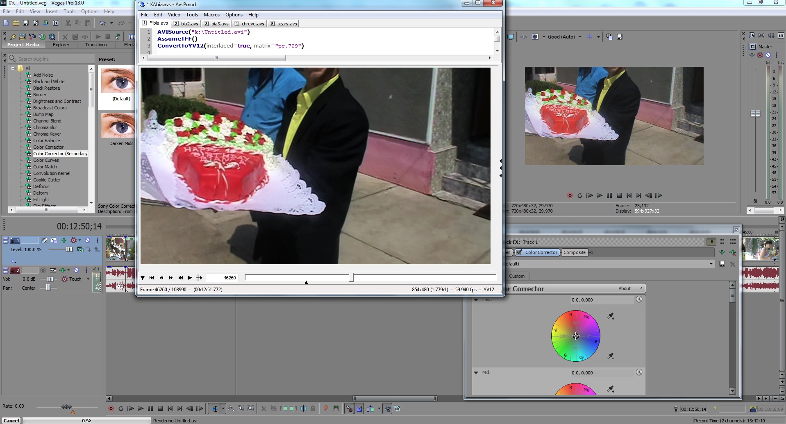Click About in the Color Corrector panel
This screenshot has height=424, width=786.
[625, 288]
